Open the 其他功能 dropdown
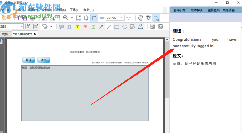 point(230,10)
